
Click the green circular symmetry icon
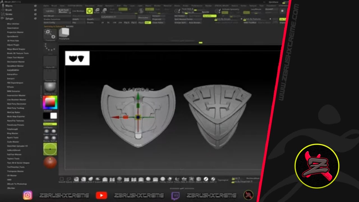coord(50,149)
